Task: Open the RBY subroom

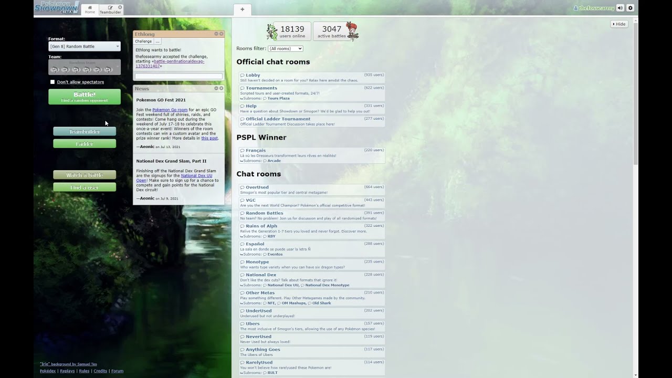Action: [x=271, y=236]
